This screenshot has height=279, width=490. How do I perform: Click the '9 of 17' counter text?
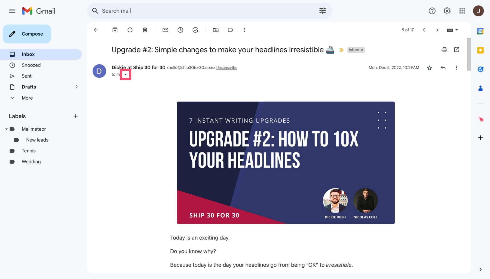408,30
